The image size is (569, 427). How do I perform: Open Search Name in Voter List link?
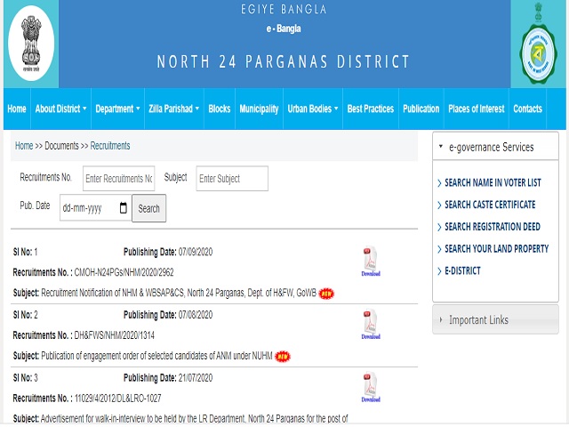[493, 182]
